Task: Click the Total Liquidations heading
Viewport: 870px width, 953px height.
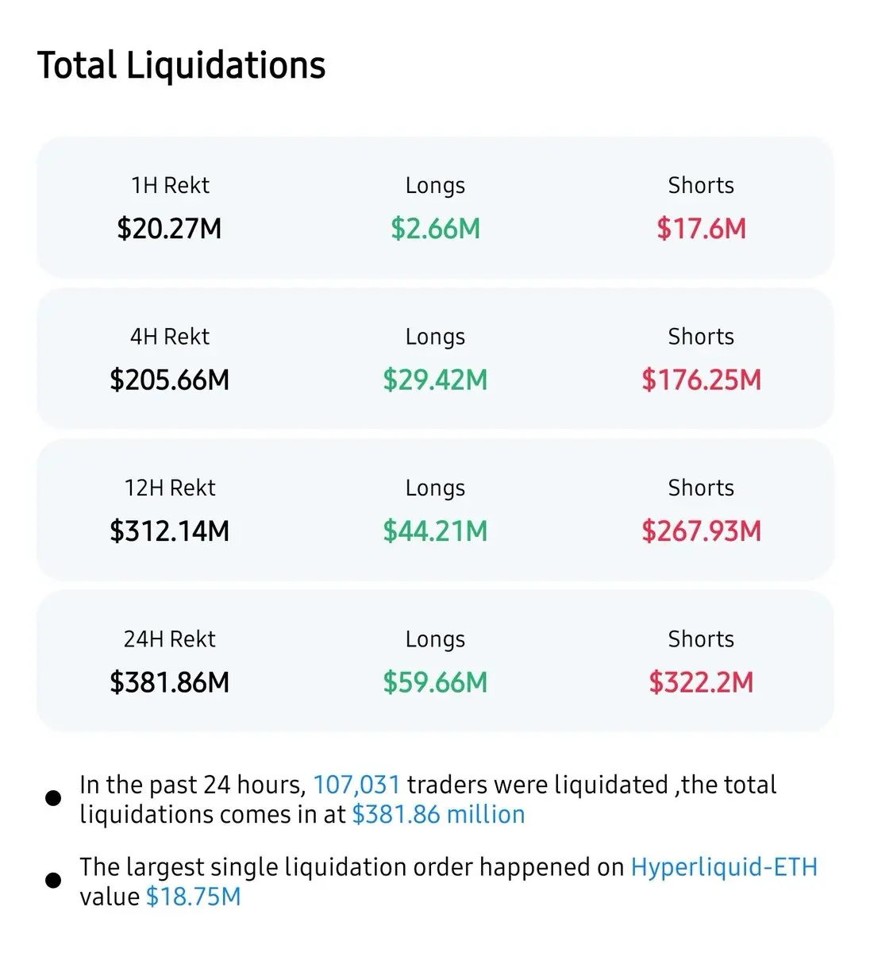Action: pos(181,65)
